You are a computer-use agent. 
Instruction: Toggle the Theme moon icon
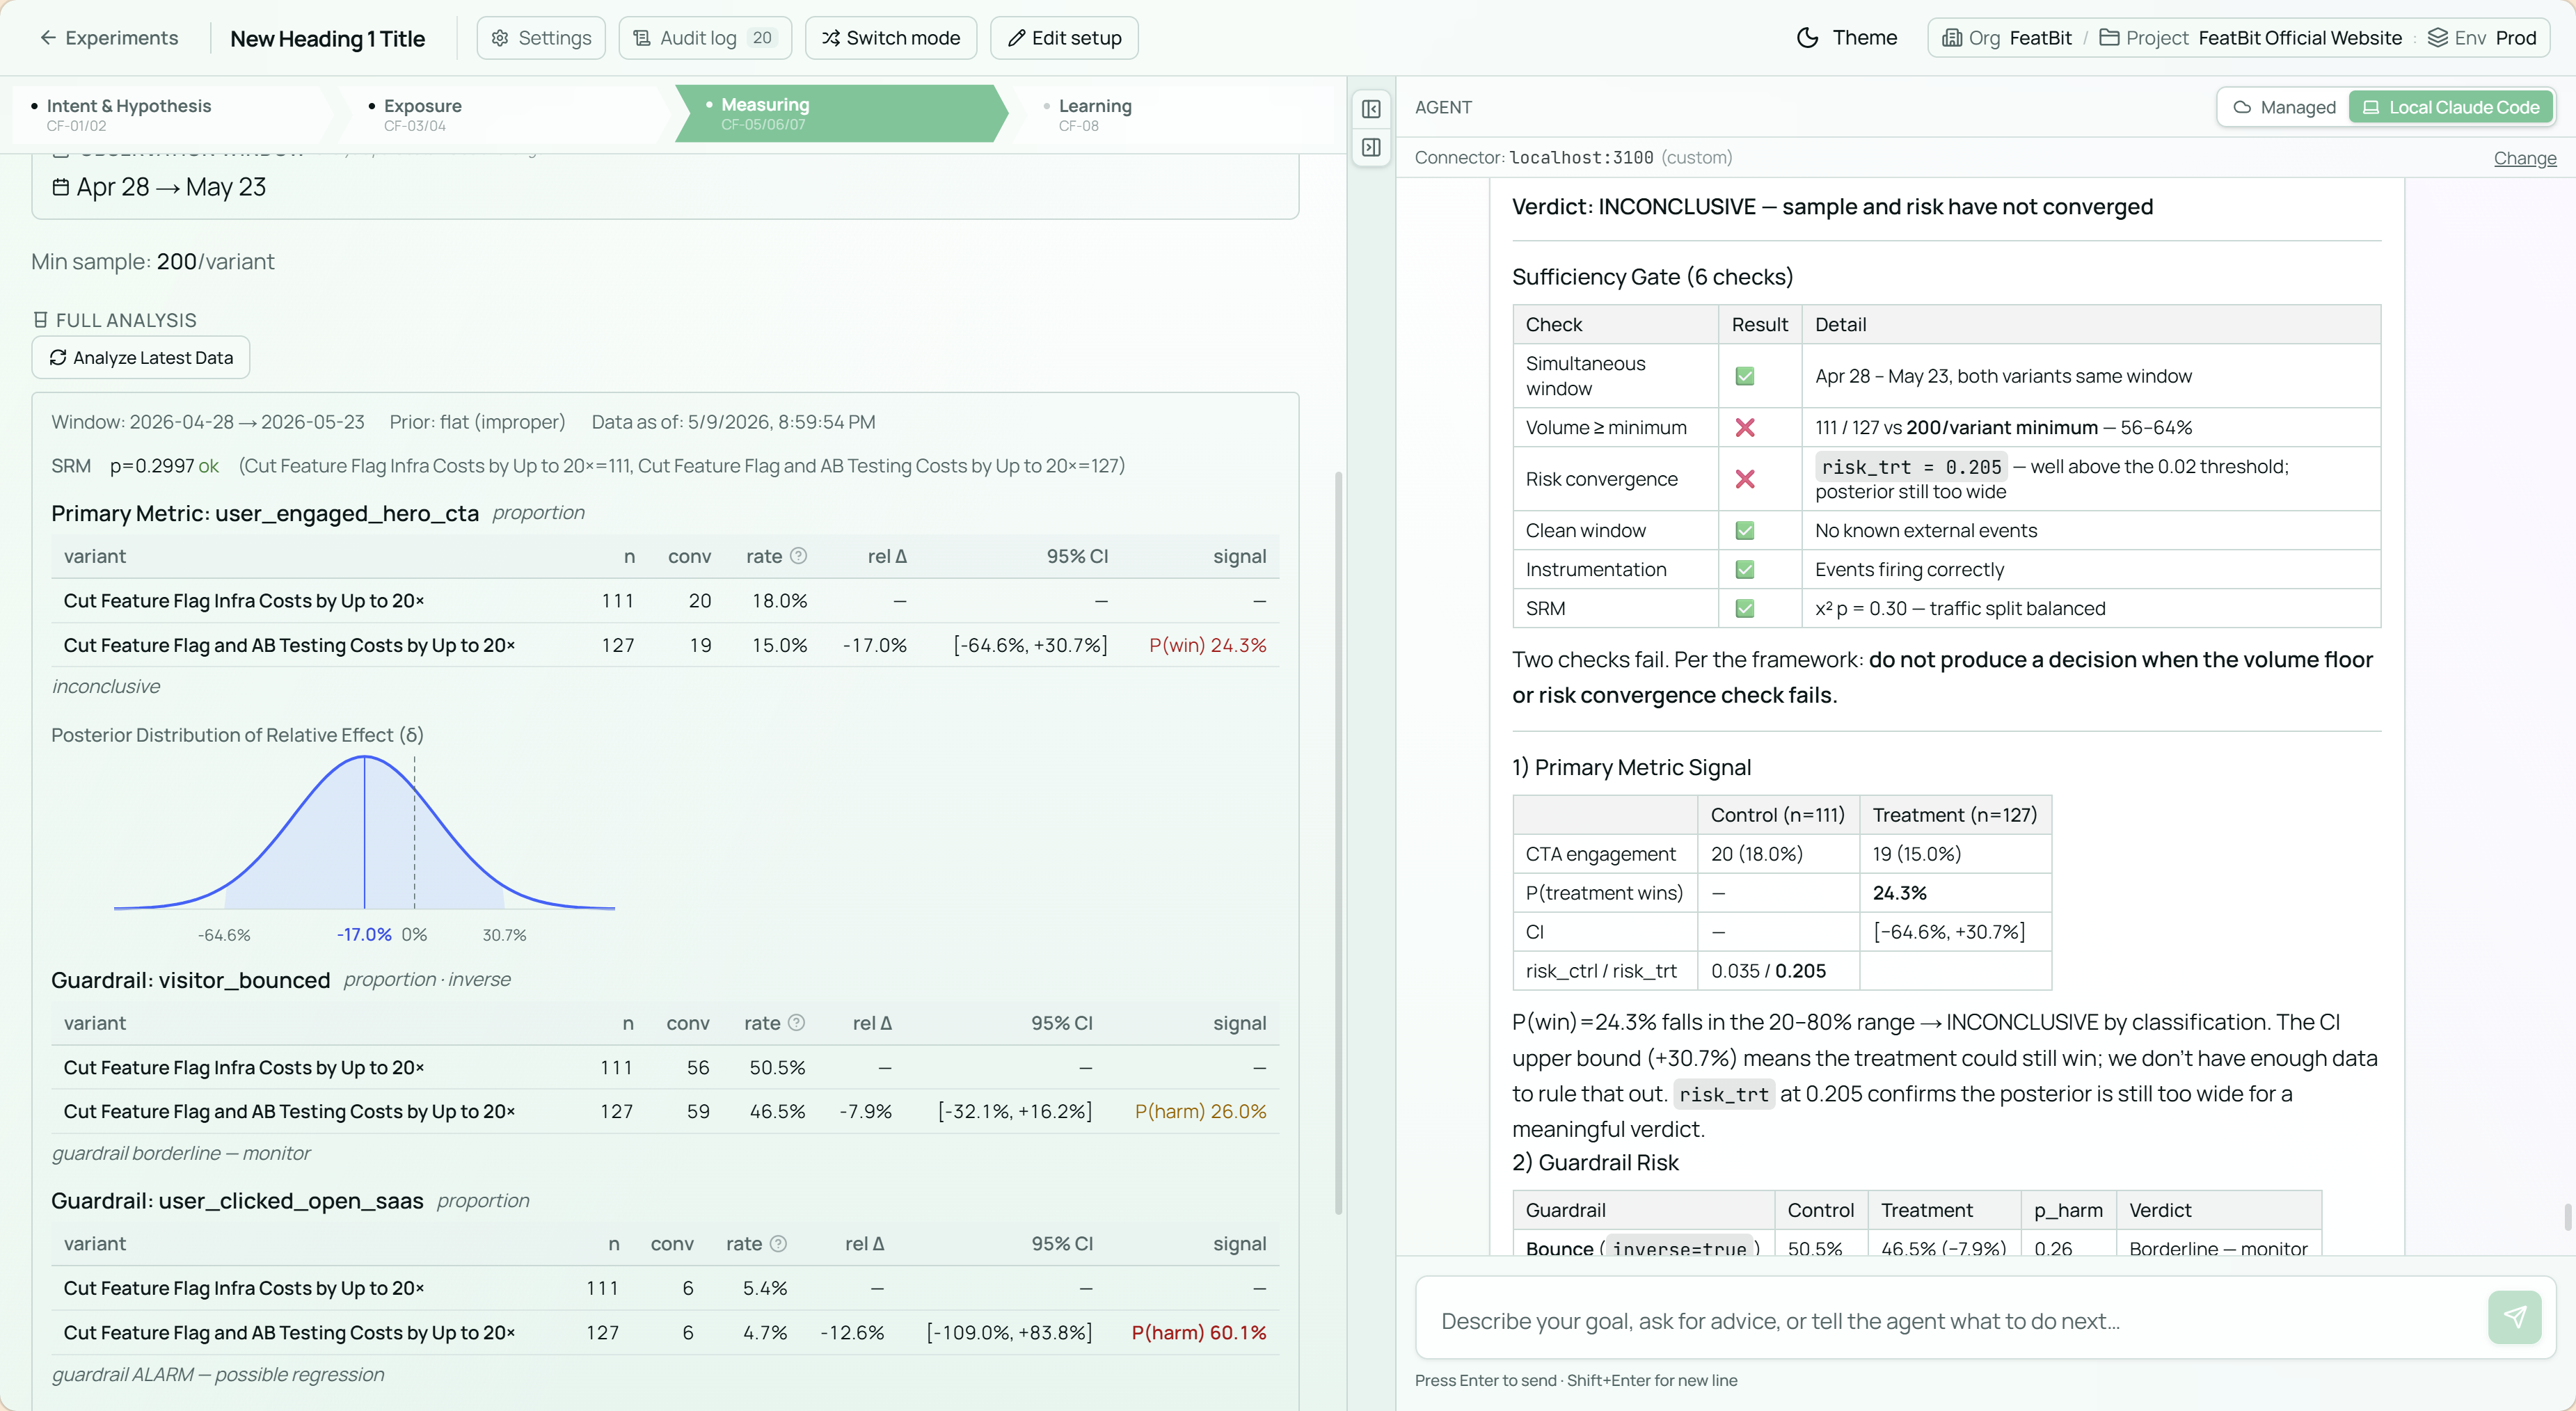tap(1807, 38)
